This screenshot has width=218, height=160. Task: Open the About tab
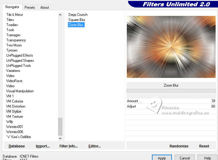pyautogui.click(x=44, y=7)
